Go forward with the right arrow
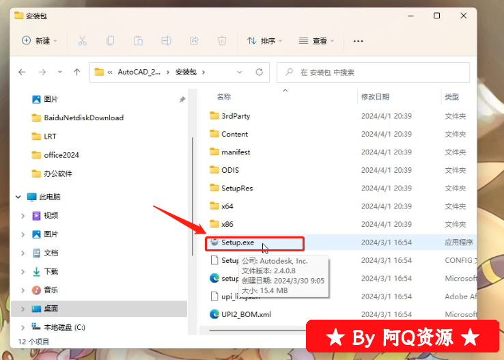504x360 pixels. tap(42, 72)
